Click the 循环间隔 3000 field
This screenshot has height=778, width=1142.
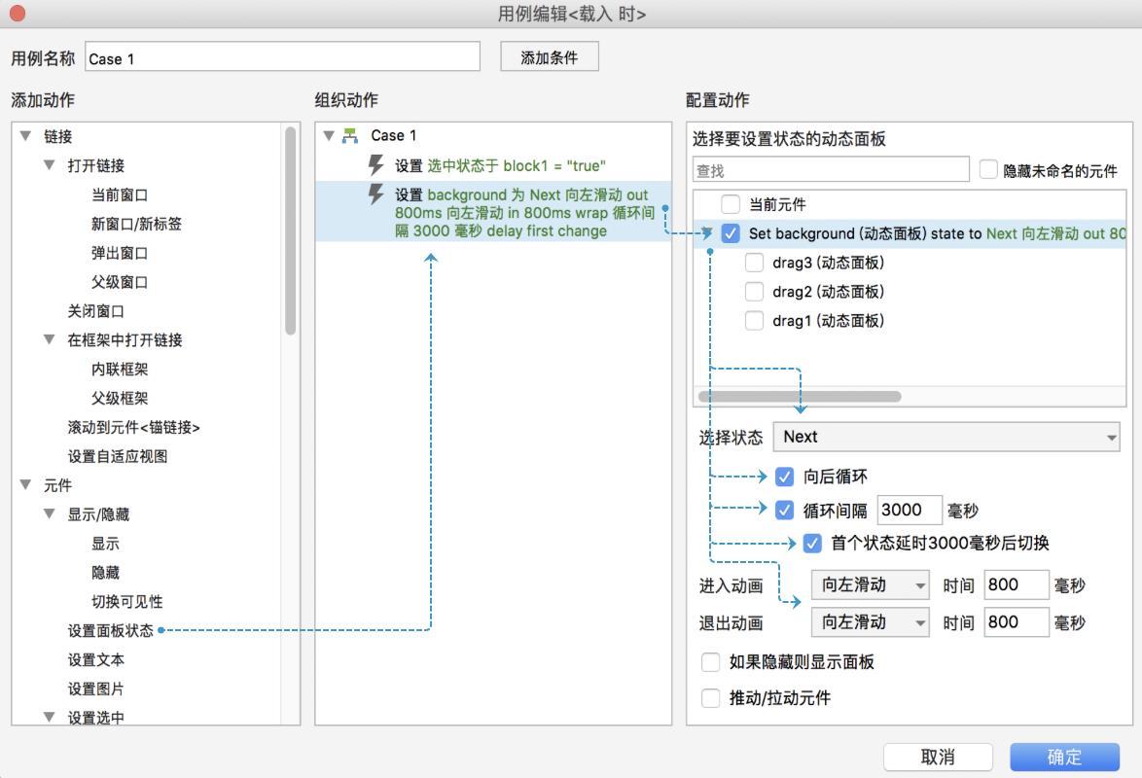pos(910,510)
